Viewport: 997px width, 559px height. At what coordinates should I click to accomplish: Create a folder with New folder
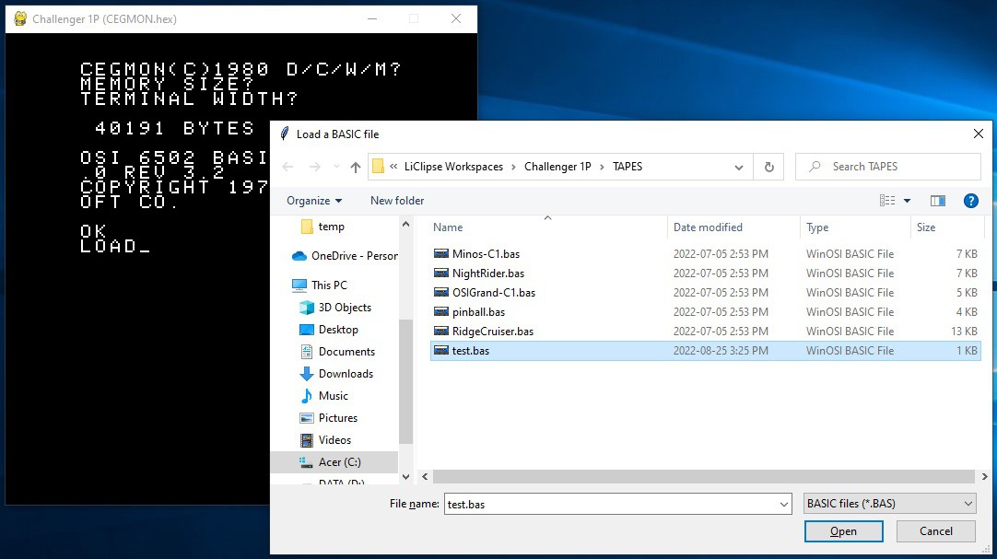(396, 200)
